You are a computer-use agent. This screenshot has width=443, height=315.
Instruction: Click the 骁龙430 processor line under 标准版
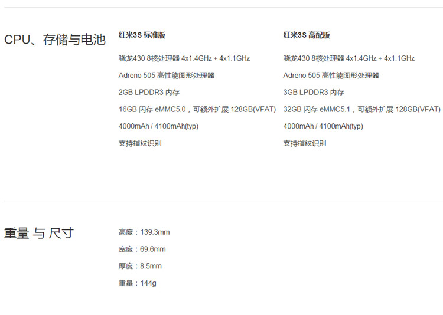pyautogui.click(x=184, y=58)
